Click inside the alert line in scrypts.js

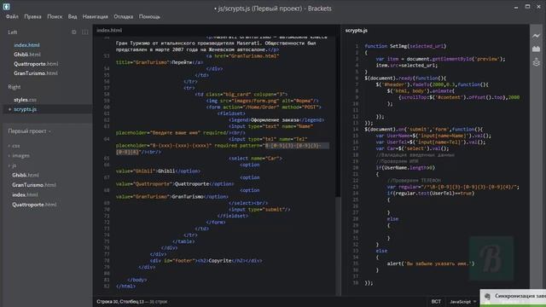click(x=431, y=264)
